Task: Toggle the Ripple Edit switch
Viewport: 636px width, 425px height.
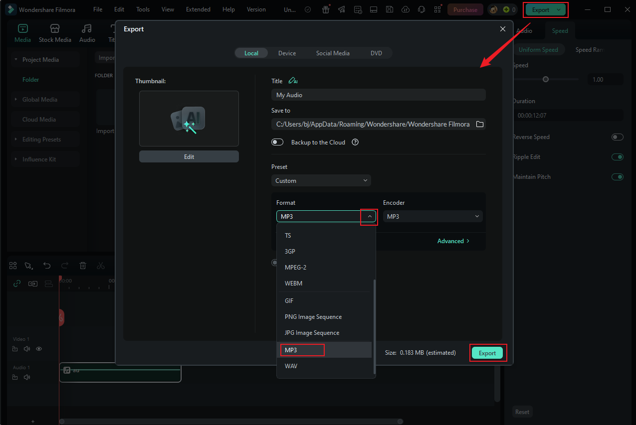Action: [x=618, y=157]
